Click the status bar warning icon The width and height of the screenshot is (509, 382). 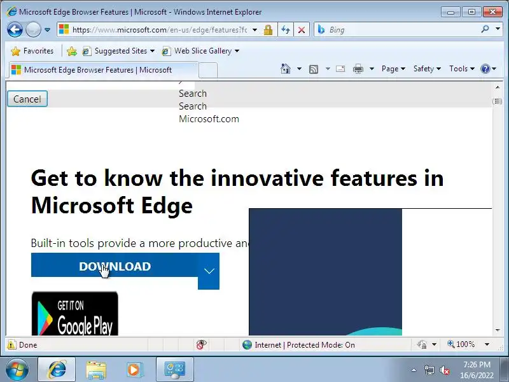point(11,344)
